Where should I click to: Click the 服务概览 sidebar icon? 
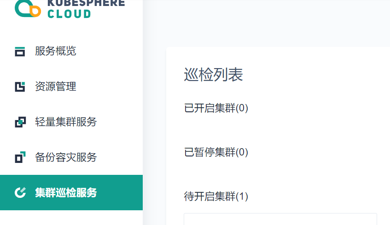[20, 52]
